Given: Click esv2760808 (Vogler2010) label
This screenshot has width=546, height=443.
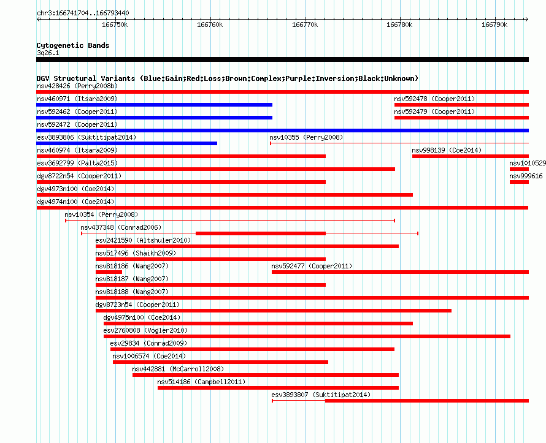Looking at the screenshot, I should click(x=145, y=330).
